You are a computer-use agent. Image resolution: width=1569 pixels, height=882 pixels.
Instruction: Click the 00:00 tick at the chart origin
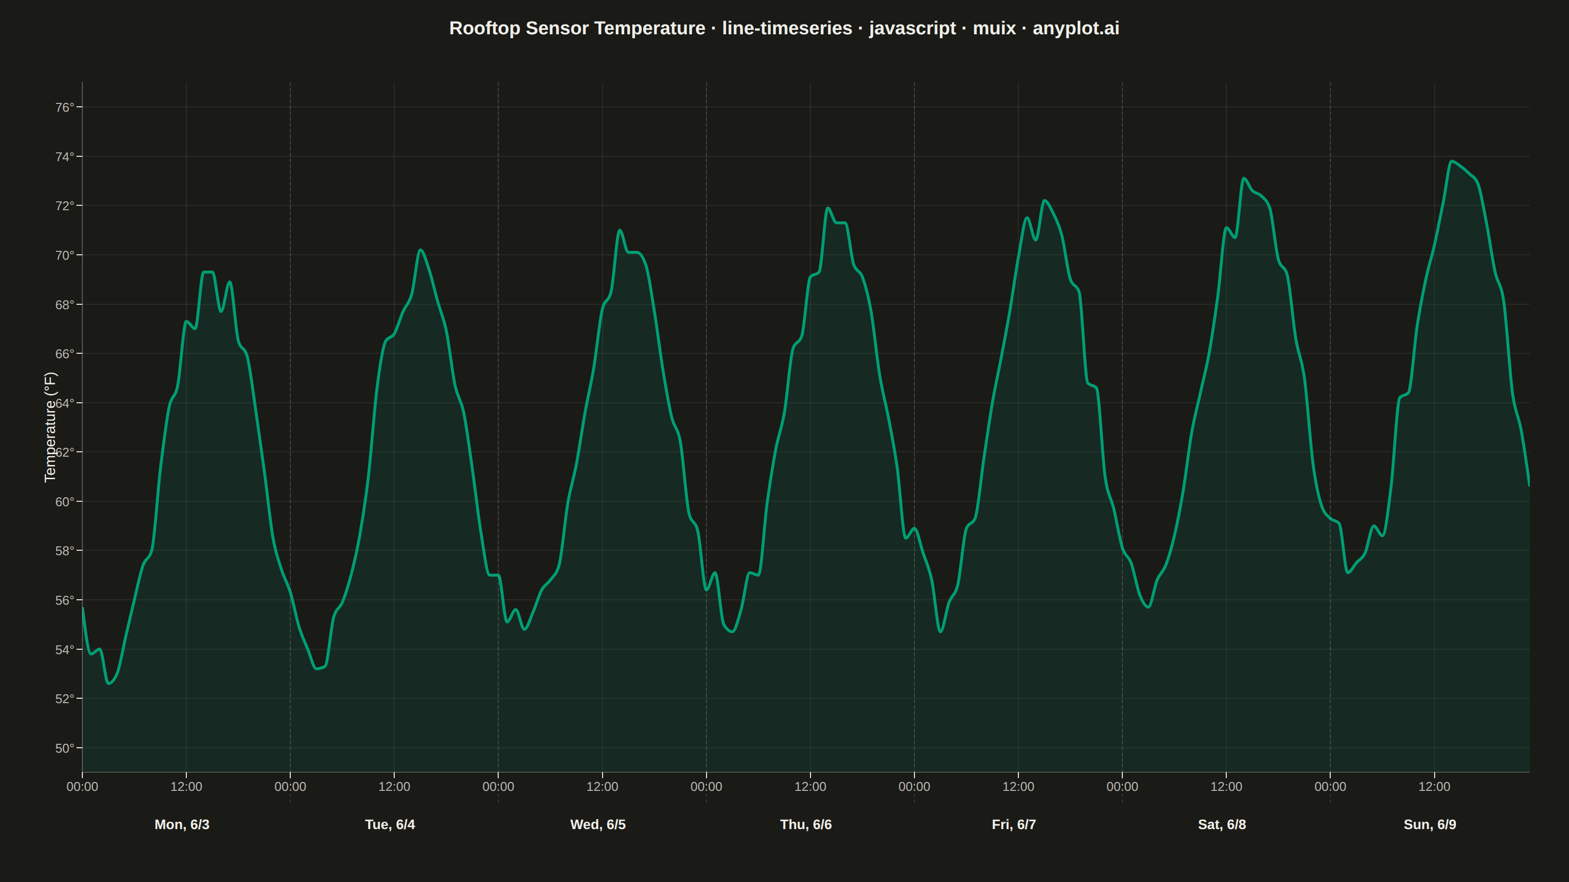(x=82, y=786)
